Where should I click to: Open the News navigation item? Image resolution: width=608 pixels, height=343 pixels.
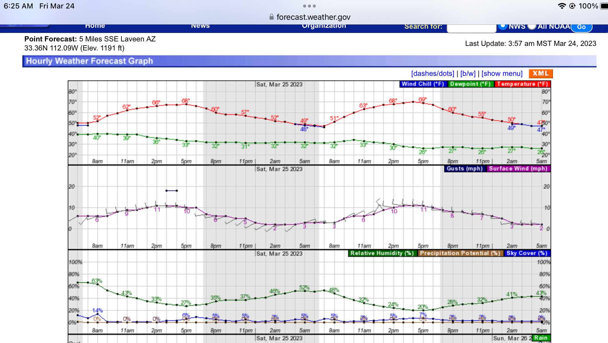click(200, 26)
